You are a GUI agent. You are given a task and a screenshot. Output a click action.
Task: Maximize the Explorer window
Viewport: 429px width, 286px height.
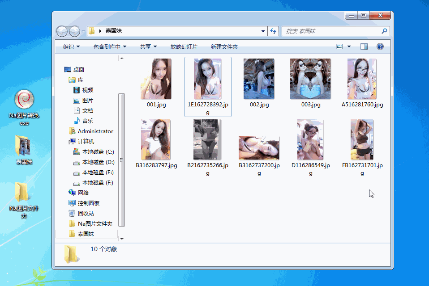(364, 15)
